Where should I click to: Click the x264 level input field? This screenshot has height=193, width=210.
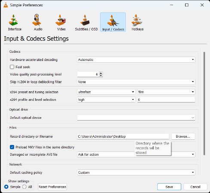pyautogui.click(x=166, y=100)
